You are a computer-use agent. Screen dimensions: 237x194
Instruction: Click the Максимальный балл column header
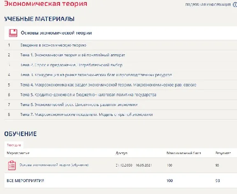pyautogui.click(x=184, y=153)
